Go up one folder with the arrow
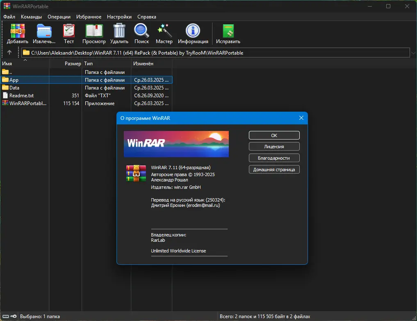The width and height of the screenshot is (417, 321). click(9, 53)
